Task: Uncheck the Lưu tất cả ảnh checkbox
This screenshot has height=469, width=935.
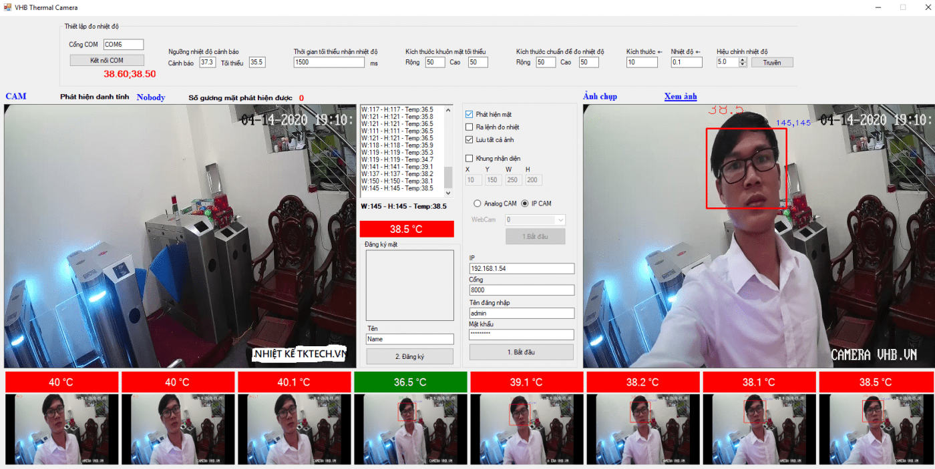Action: (469, 140)
